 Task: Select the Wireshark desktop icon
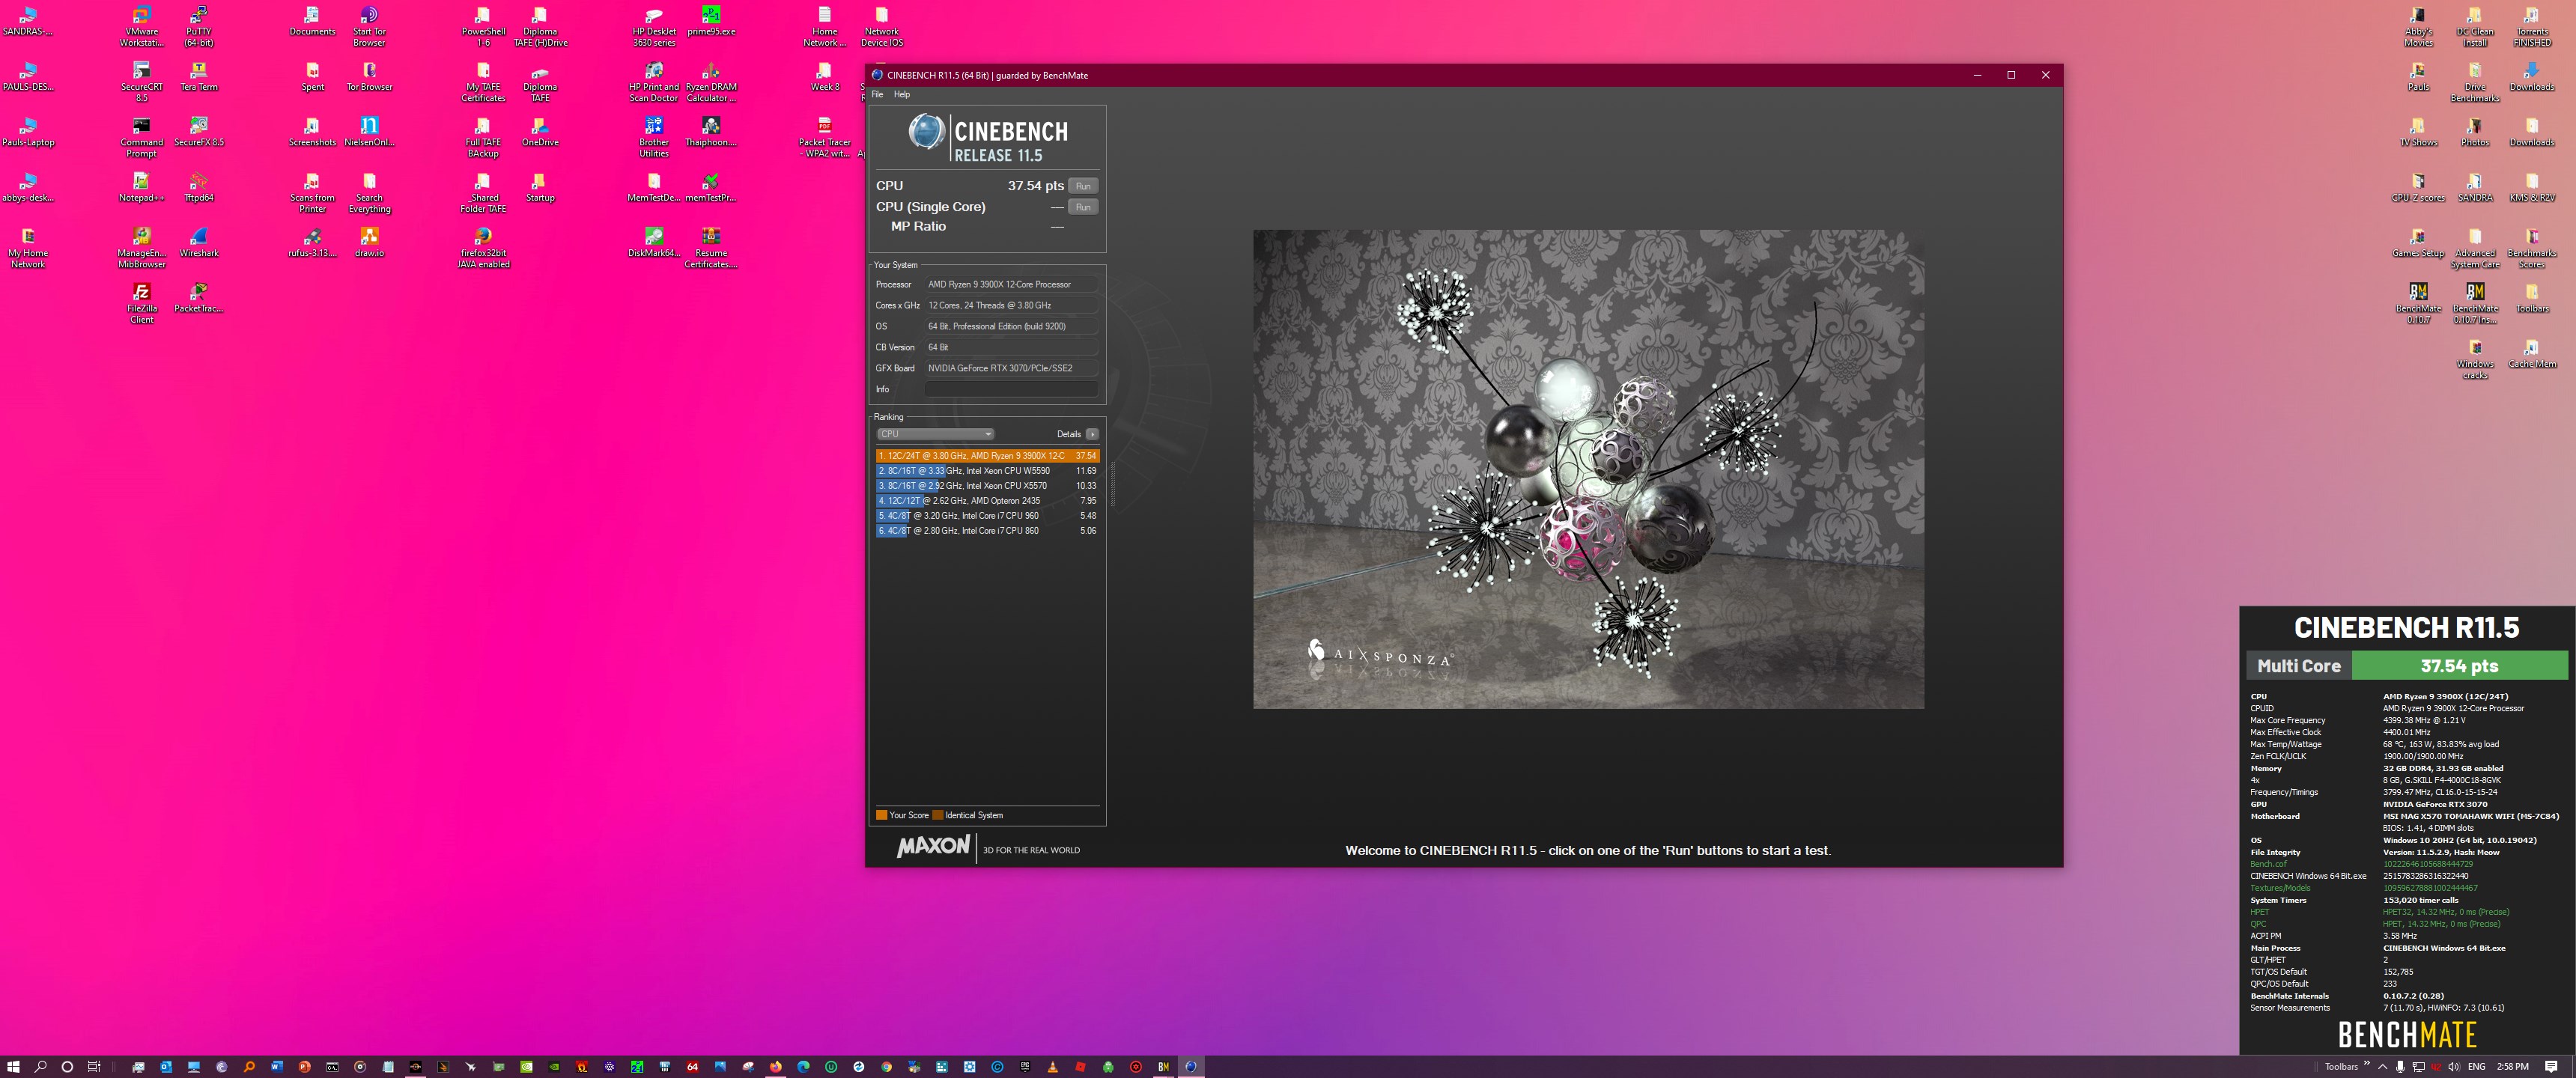coord(199,243)
